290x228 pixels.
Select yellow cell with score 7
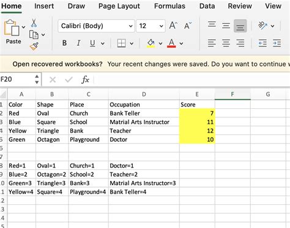197,113
